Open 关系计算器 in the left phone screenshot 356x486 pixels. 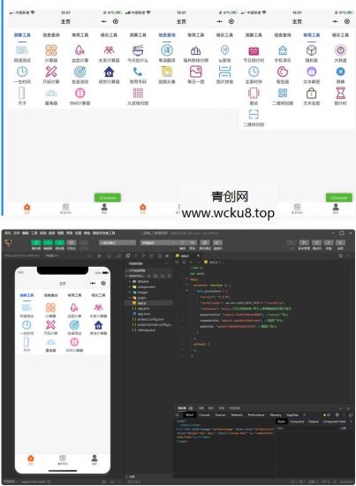pos(109,53)
